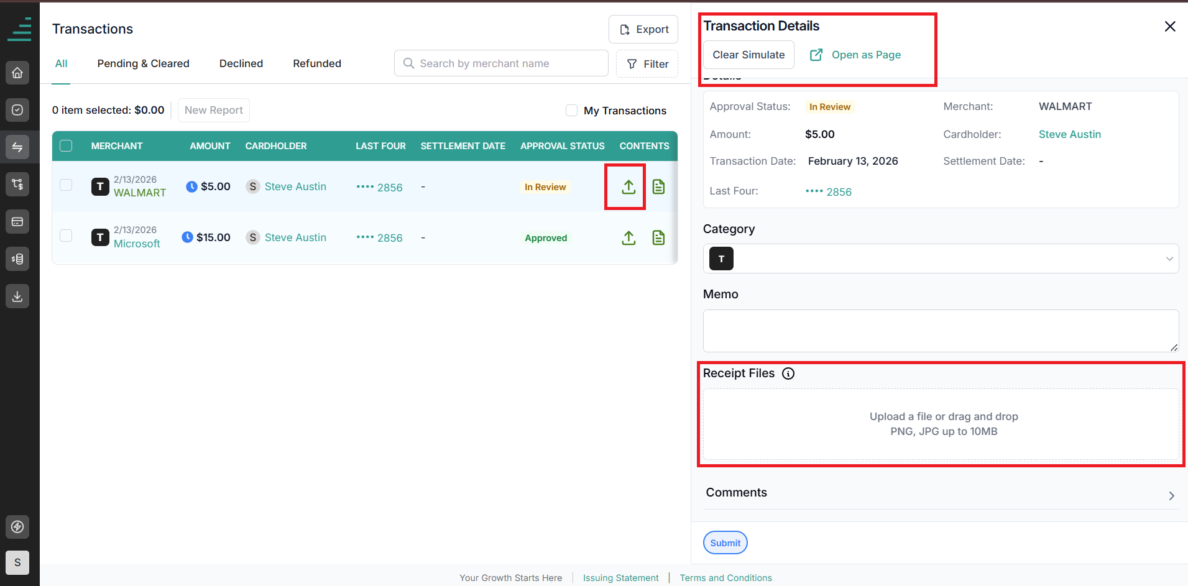Click the MERCHANT column header
Viewport: 1188px width, 586px height.
[117, 146]
